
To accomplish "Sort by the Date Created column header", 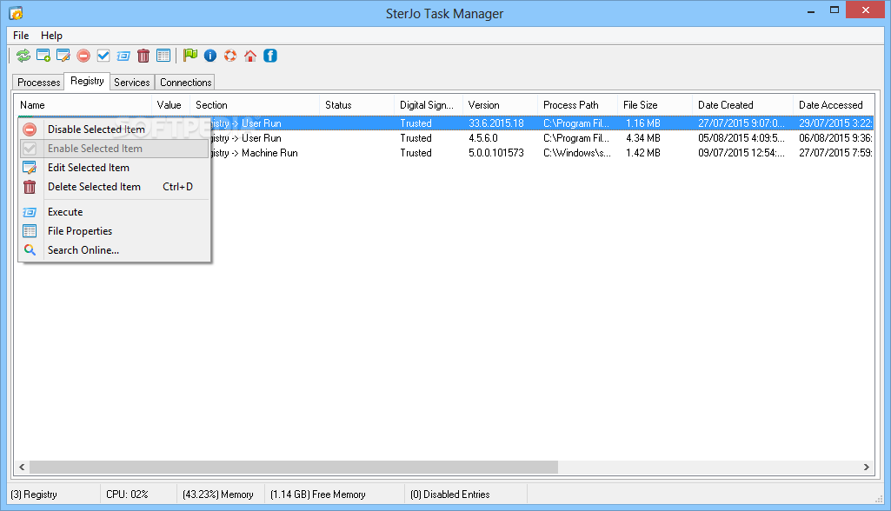I will [x=742, y=105].
